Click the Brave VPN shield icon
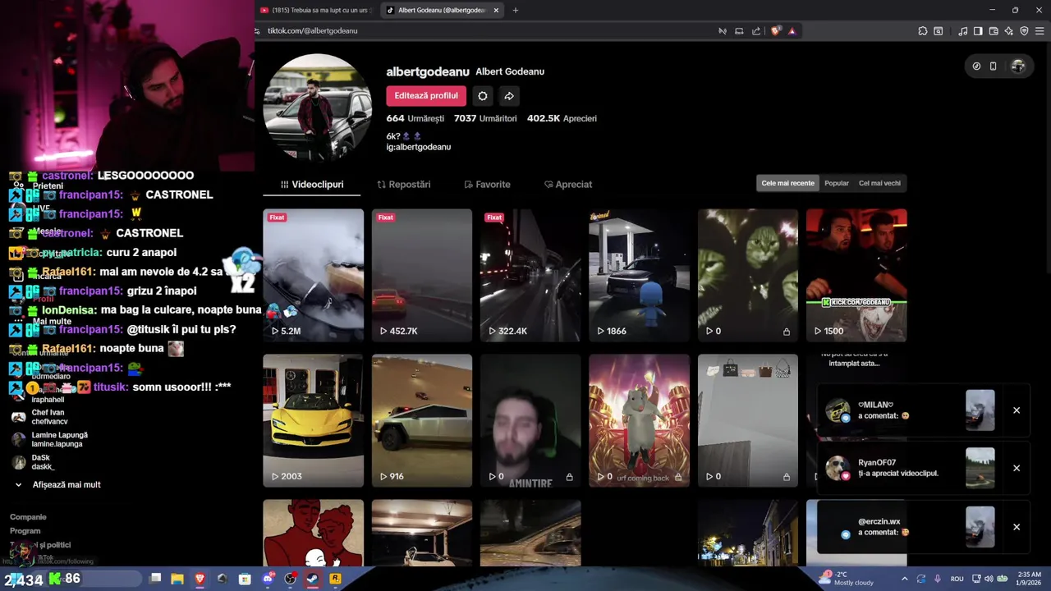 point(1024,31)
